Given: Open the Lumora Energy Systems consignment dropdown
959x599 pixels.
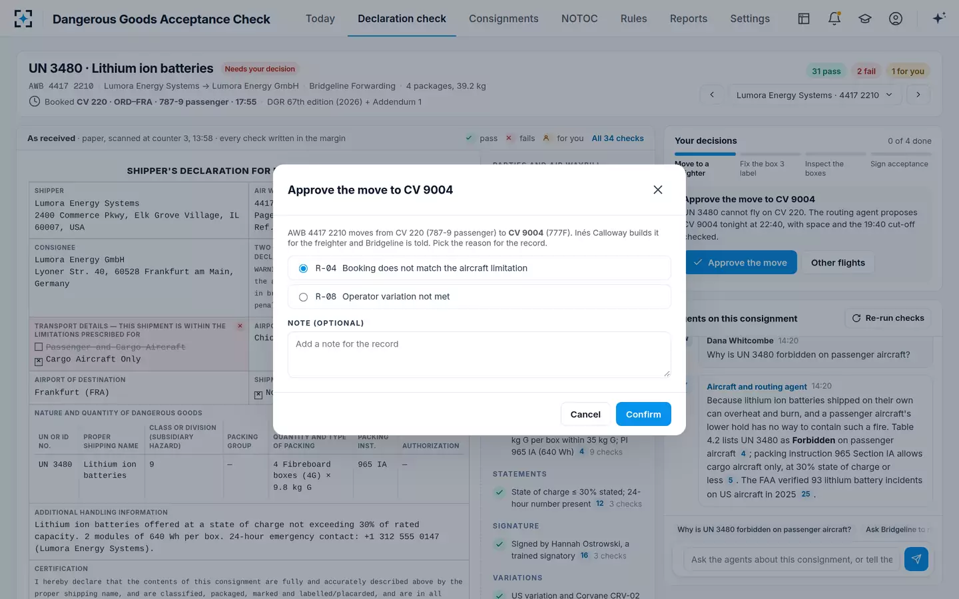Looking at the screenshot, I should click(x=814, y=95).
